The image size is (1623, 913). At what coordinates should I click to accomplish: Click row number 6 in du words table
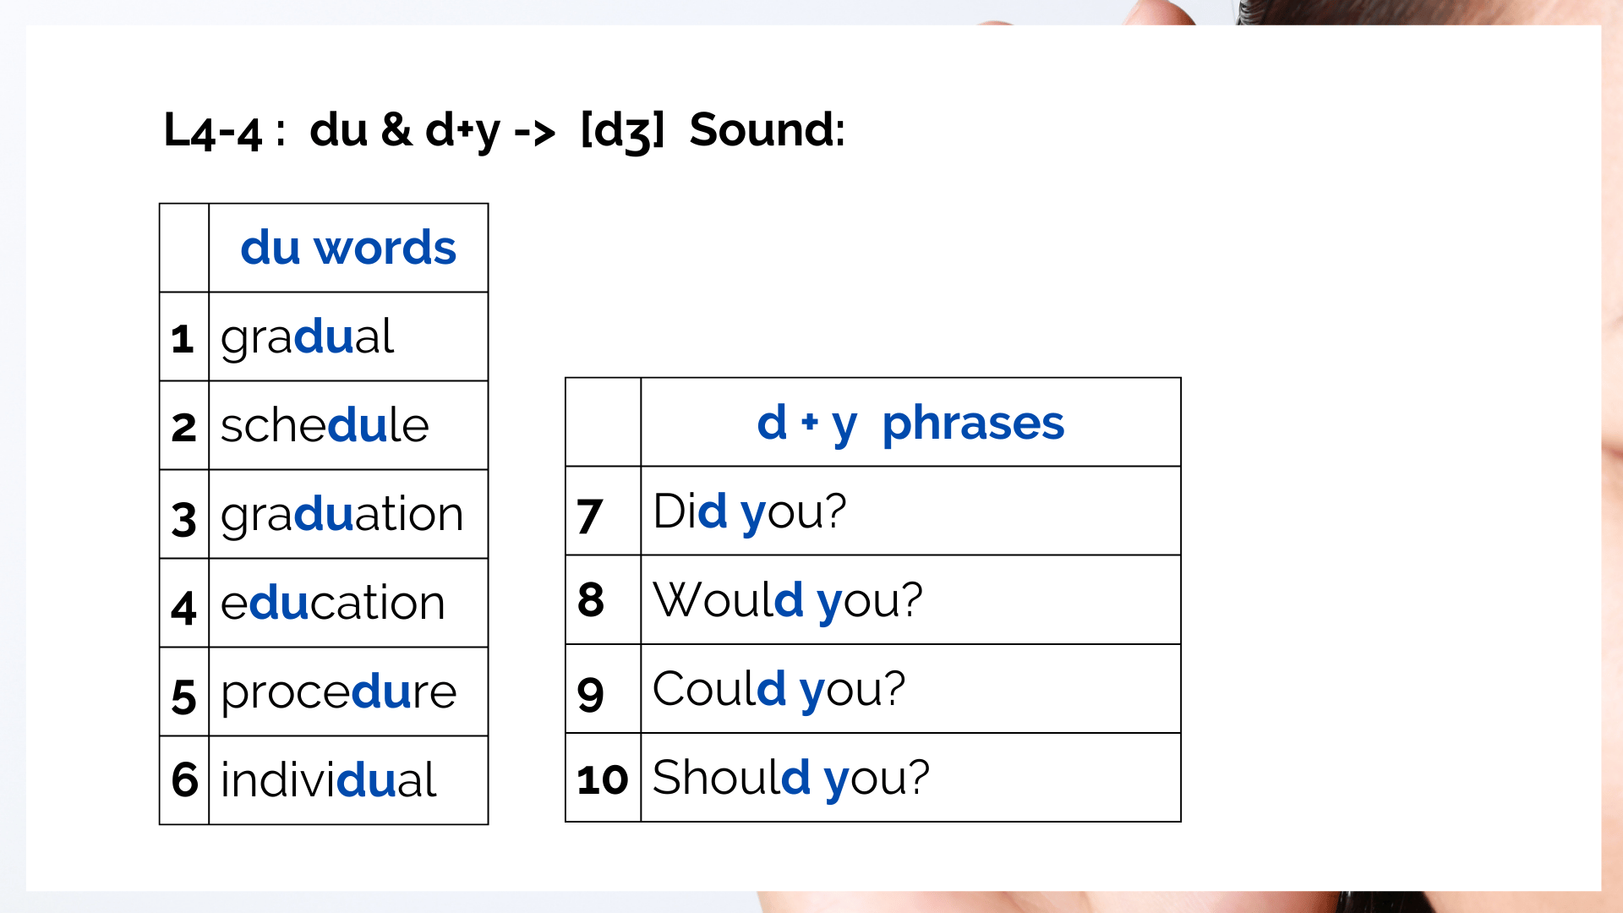tap(184, 779)
